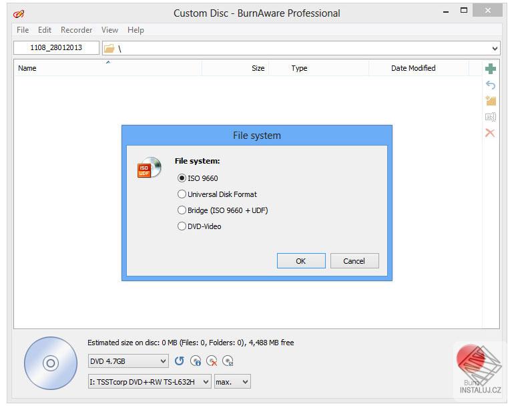
Task: Open the View menu
Action: [x=109, y=30]
